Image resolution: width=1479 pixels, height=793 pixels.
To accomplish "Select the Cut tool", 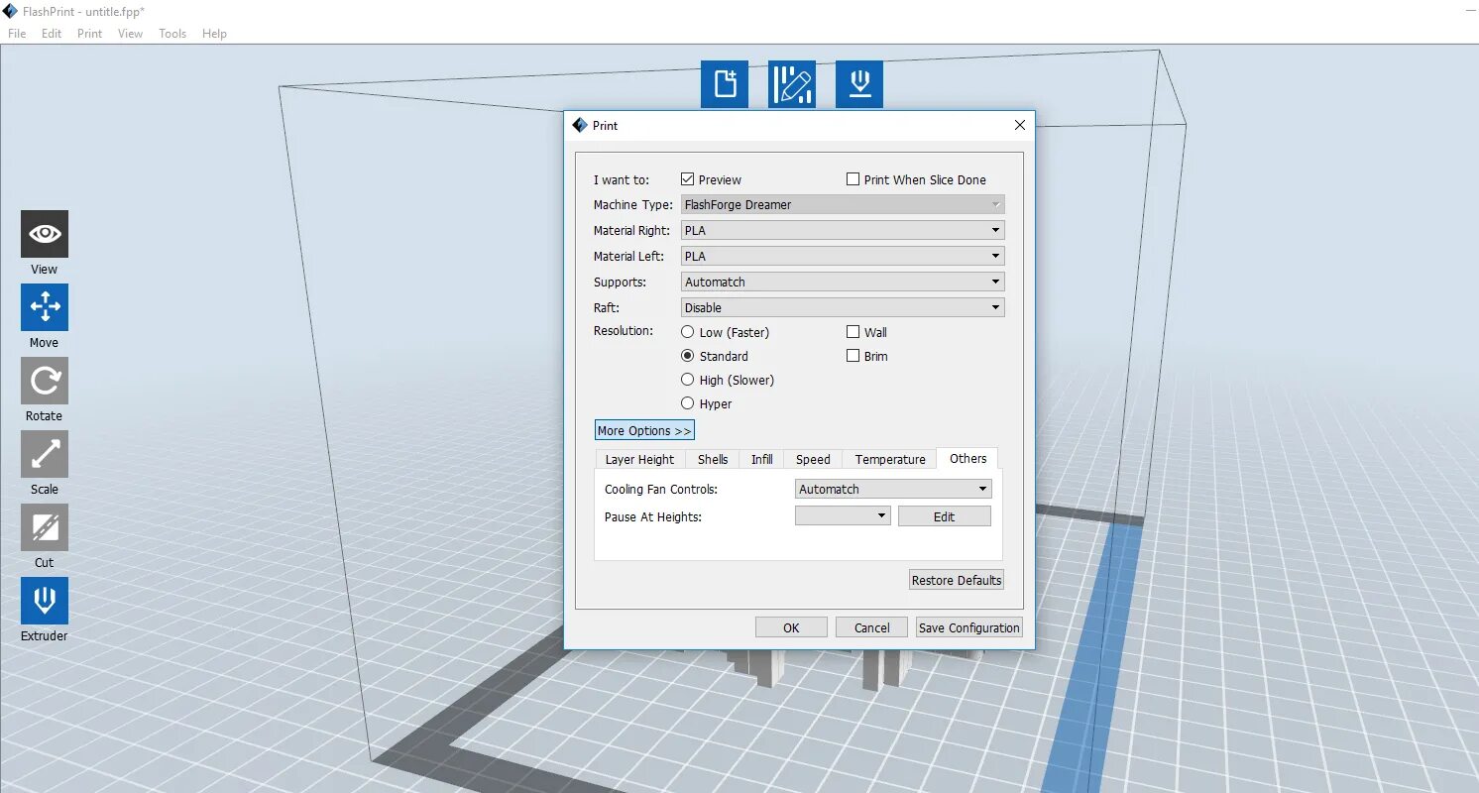I will pyautogui.click(x=45, y=527).
